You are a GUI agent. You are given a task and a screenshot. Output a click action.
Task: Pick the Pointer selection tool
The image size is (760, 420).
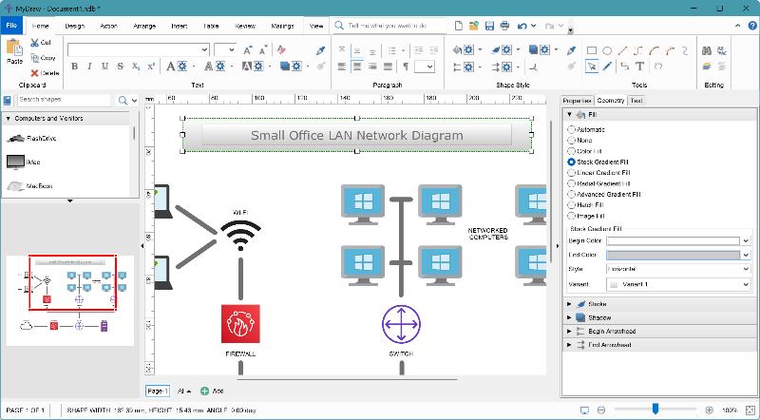click(x=592, y=67)
